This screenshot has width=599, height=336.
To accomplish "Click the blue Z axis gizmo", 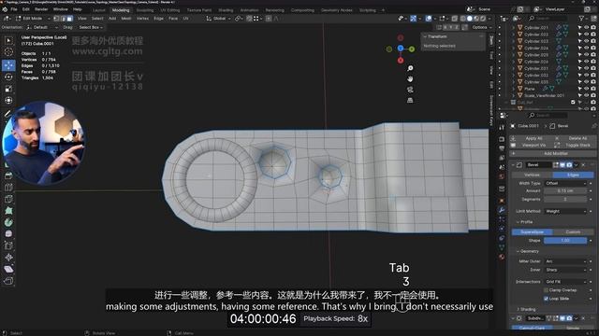I will (x=401, y=48).
